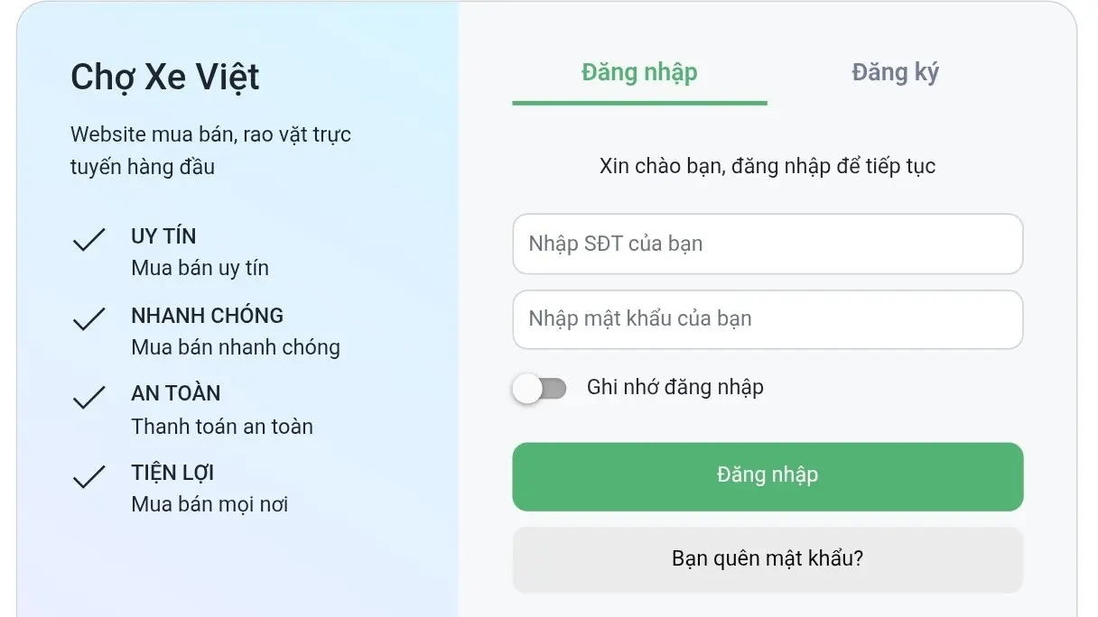Click the checkmark icon beside UY TÍN

point(88,240)
